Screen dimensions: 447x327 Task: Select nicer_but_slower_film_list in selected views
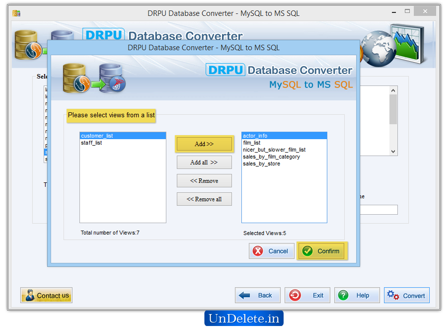coord(284,150)
